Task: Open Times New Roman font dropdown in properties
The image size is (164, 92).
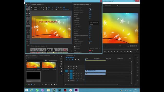Action: click(x=95, y=22)
